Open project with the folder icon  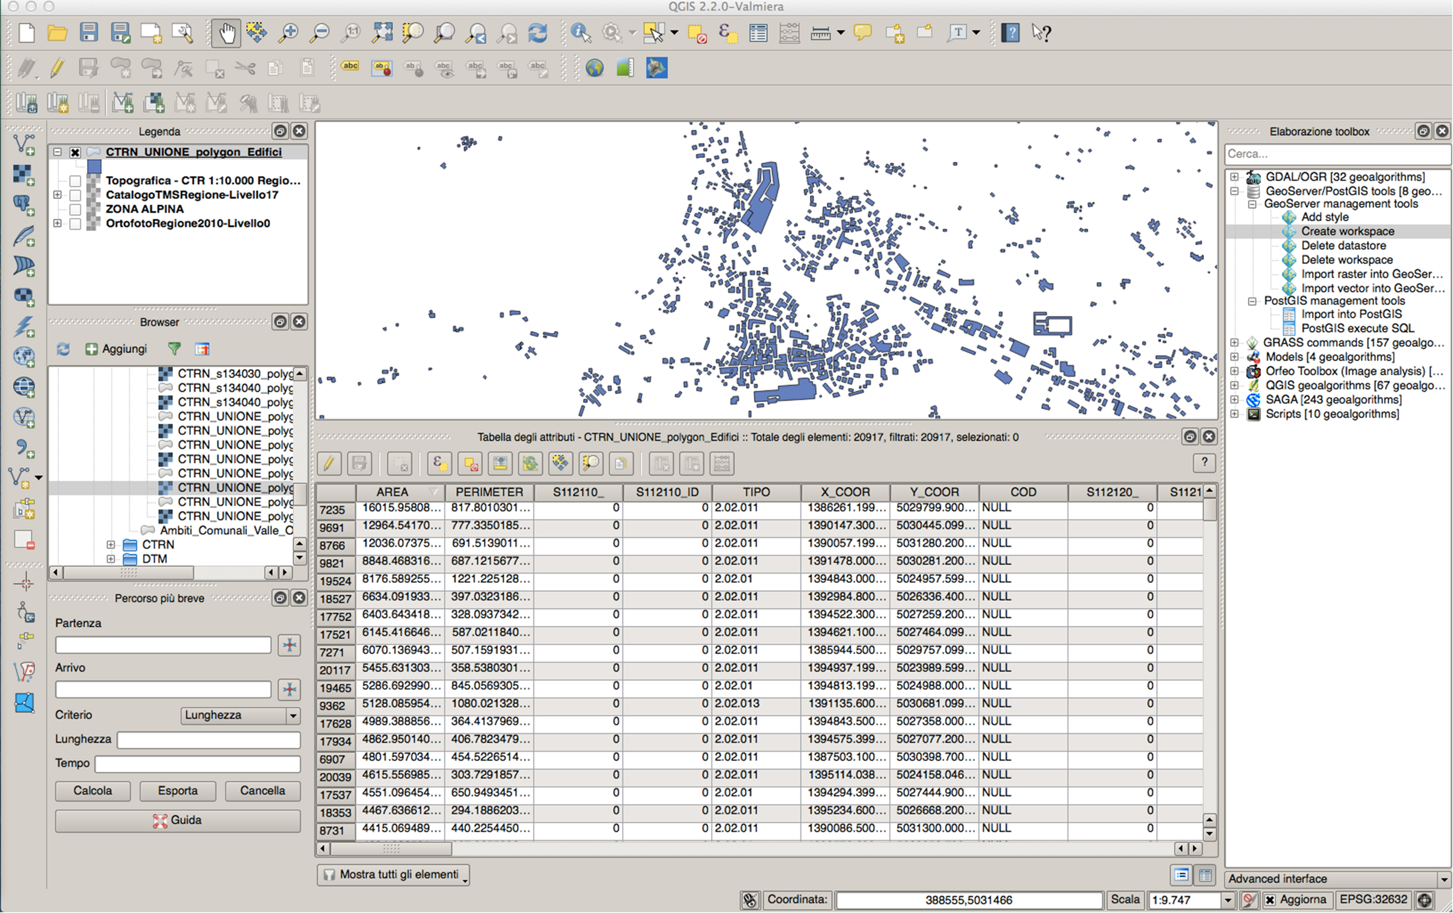[57, 33]
